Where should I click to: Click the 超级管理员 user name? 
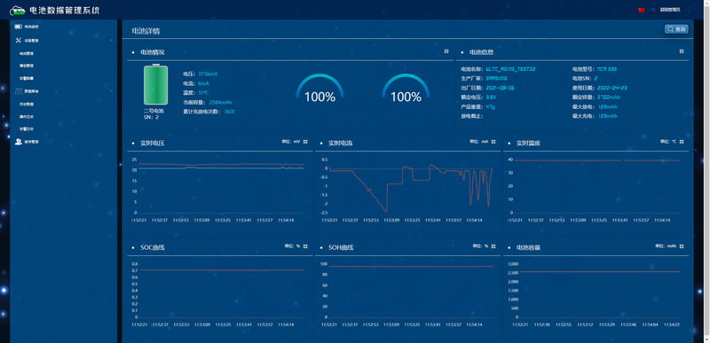[x=670, y=10]
